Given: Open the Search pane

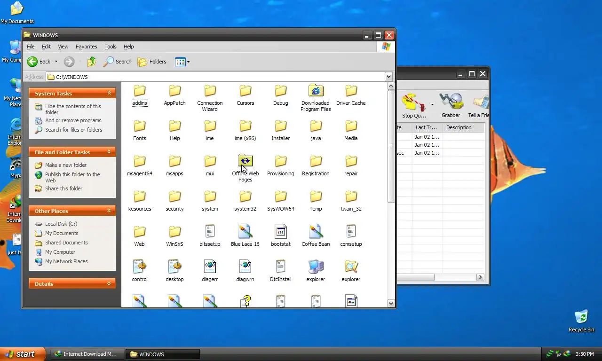Looking at the screenshot, I should click(x=118, y=62).
